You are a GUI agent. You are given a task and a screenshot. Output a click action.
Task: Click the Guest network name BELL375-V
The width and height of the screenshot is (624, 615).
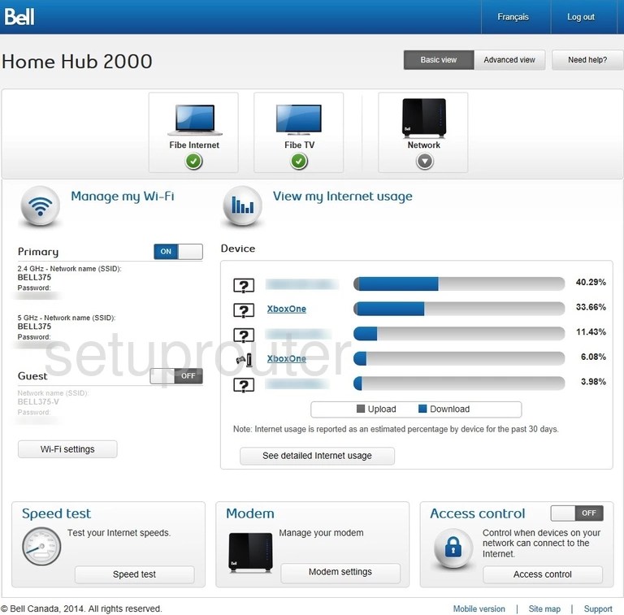38,402
